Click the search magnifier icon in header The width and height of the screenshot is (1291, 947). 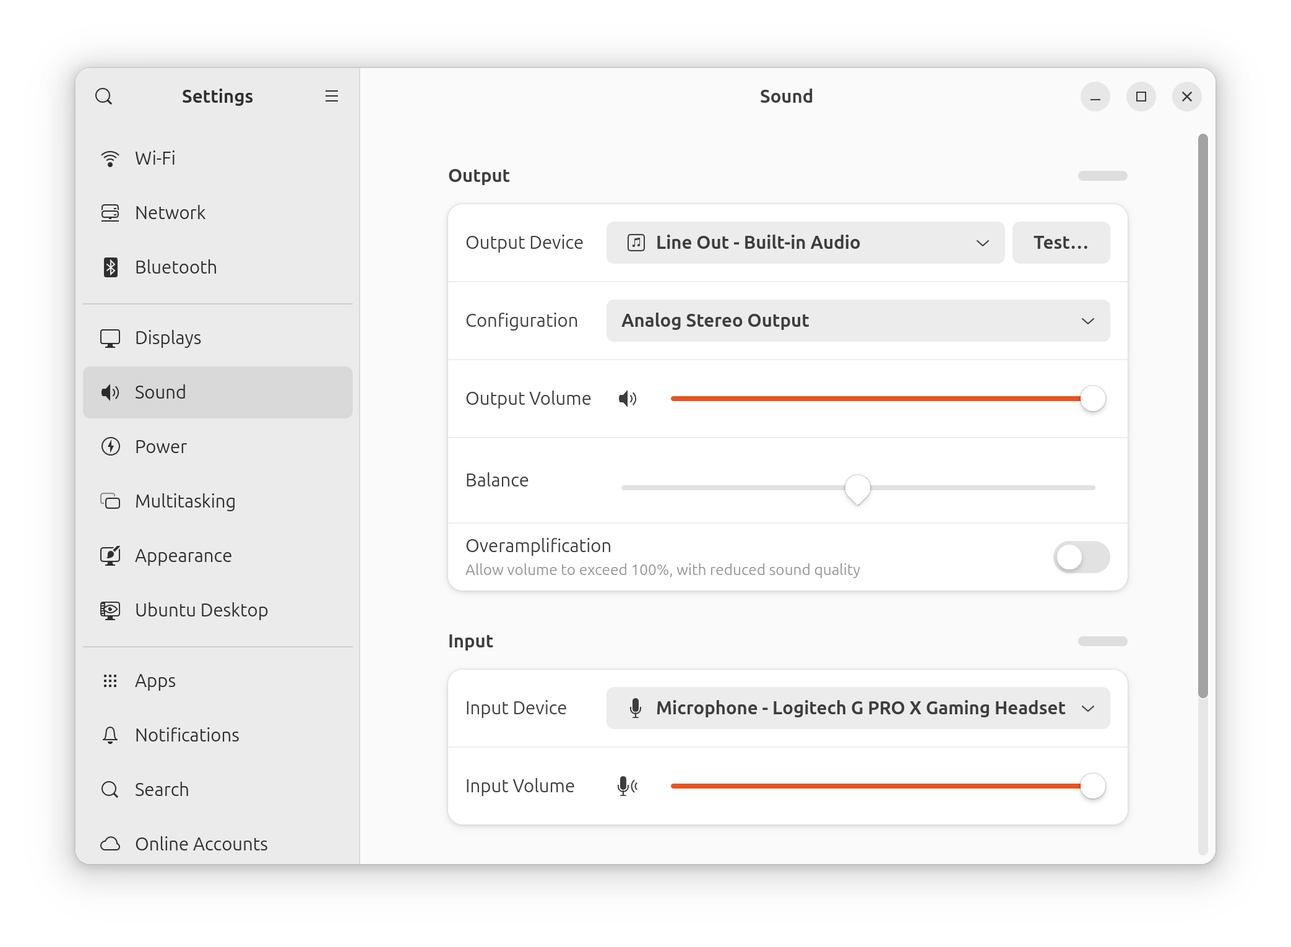[104, 97]
